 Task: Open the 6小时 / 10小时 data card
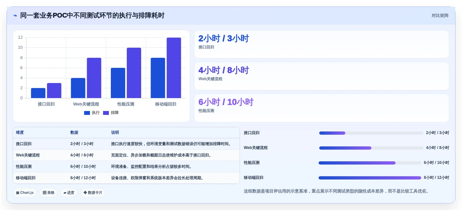321,108
